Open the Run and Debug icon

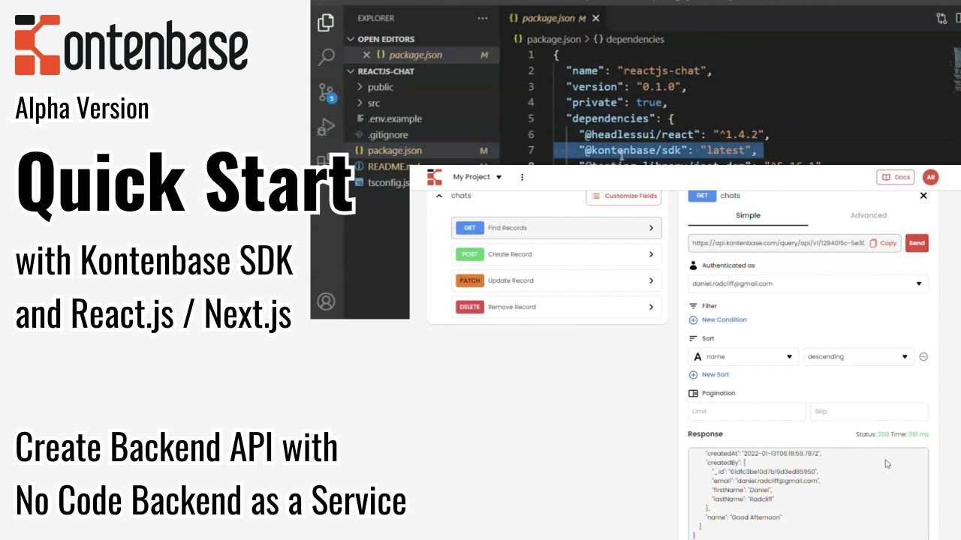coord(326,127)
